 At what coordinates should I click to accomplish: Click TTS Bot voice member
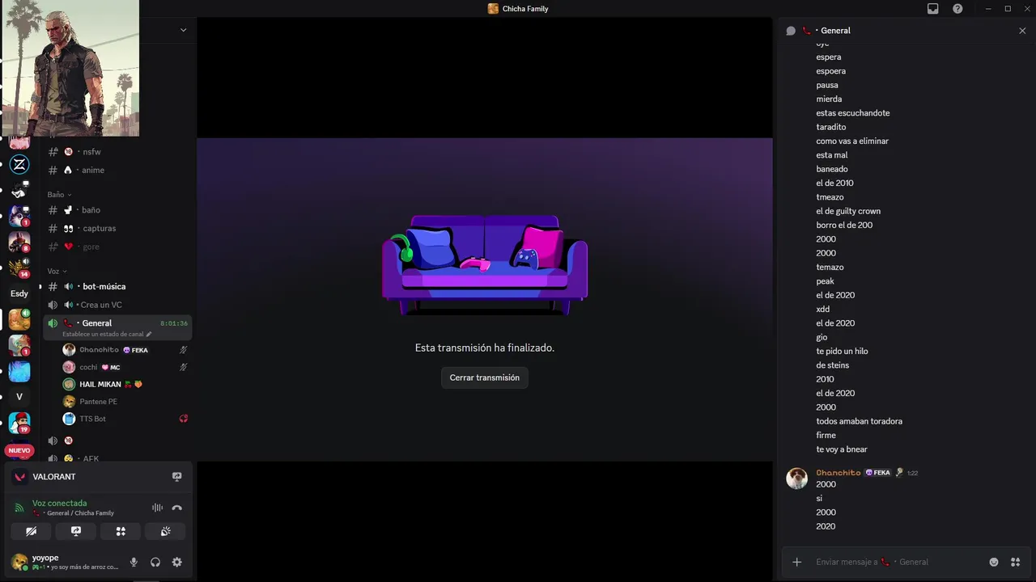(92, 419)
